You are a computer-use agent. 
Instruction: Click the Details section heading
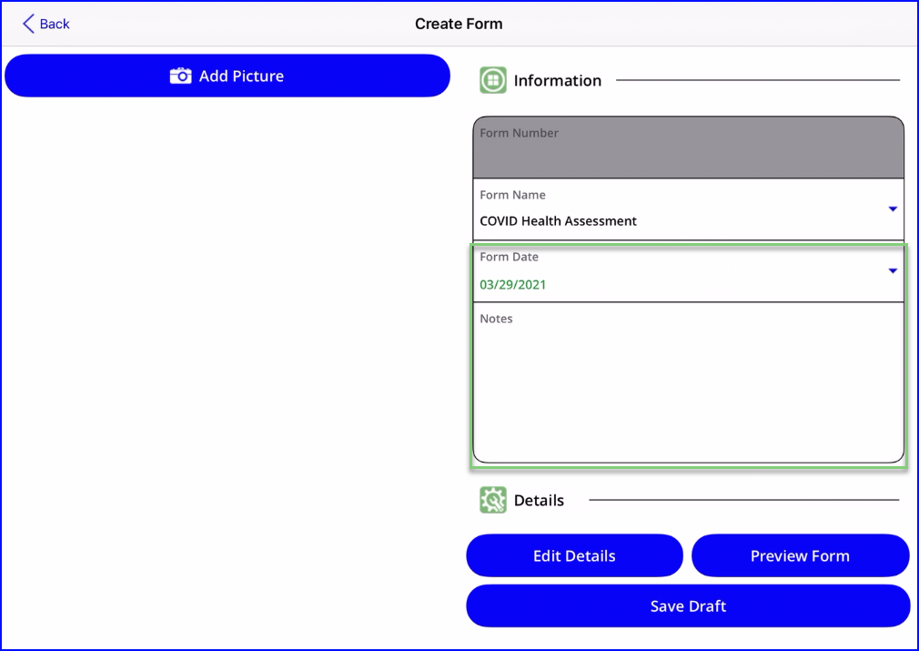click(539, 500)
